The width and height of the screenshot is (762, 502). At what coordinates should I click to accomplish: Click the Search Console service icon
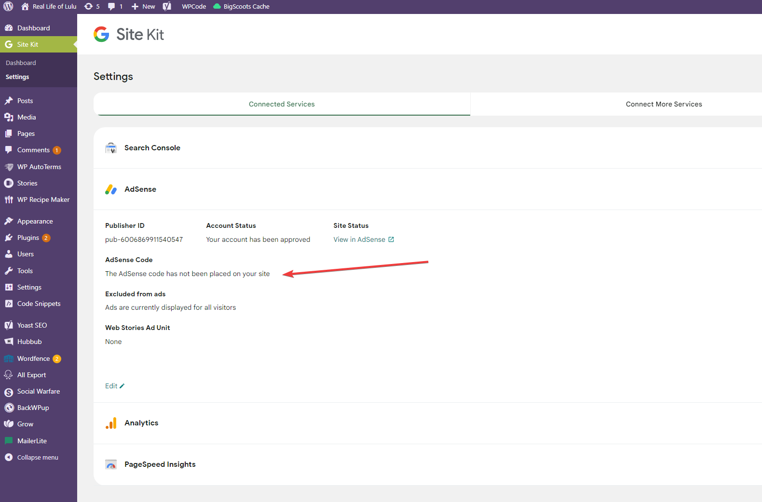[111, 148]
